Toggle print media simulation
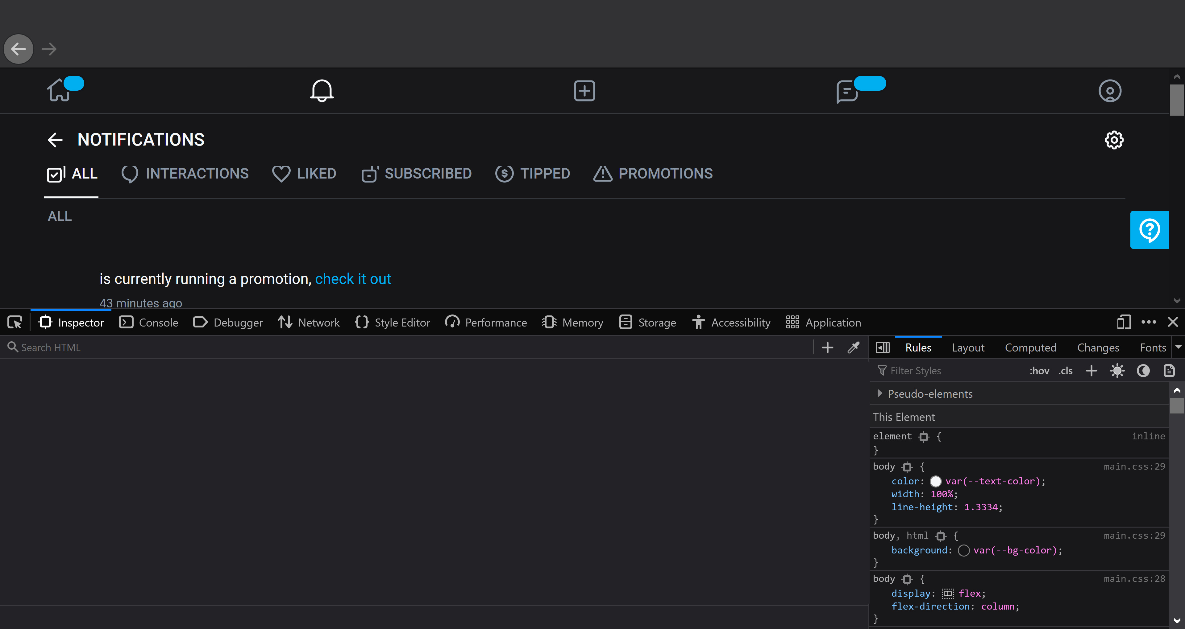This screenshot has width=1185, height=629. point(1169,371)
